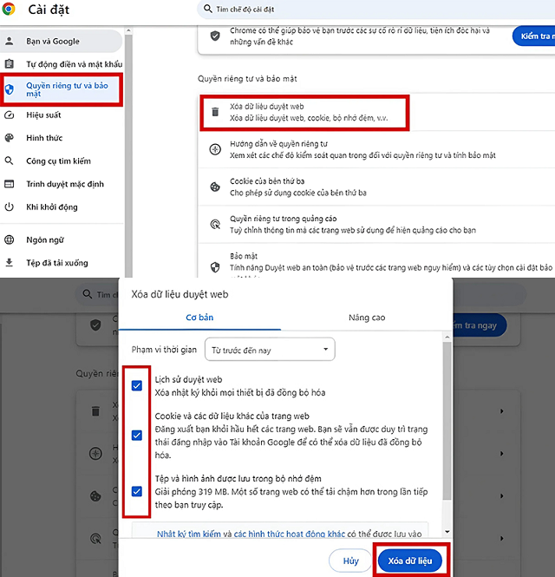Open the Phạm vi thời gian dropdown
The height and width of the screenshot is (577, 555).
269,350
